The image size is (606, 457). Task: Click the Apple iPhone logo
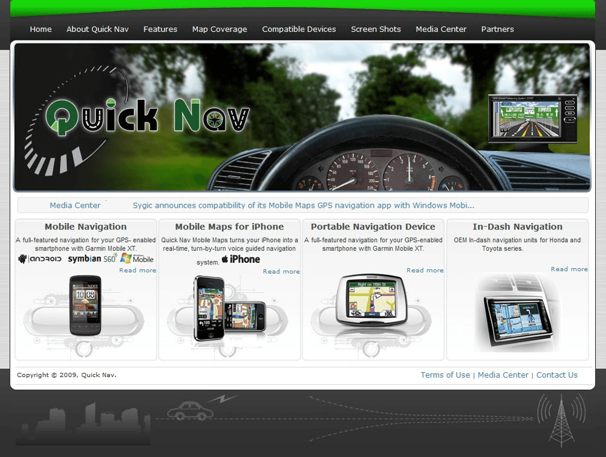pos(241,259)
